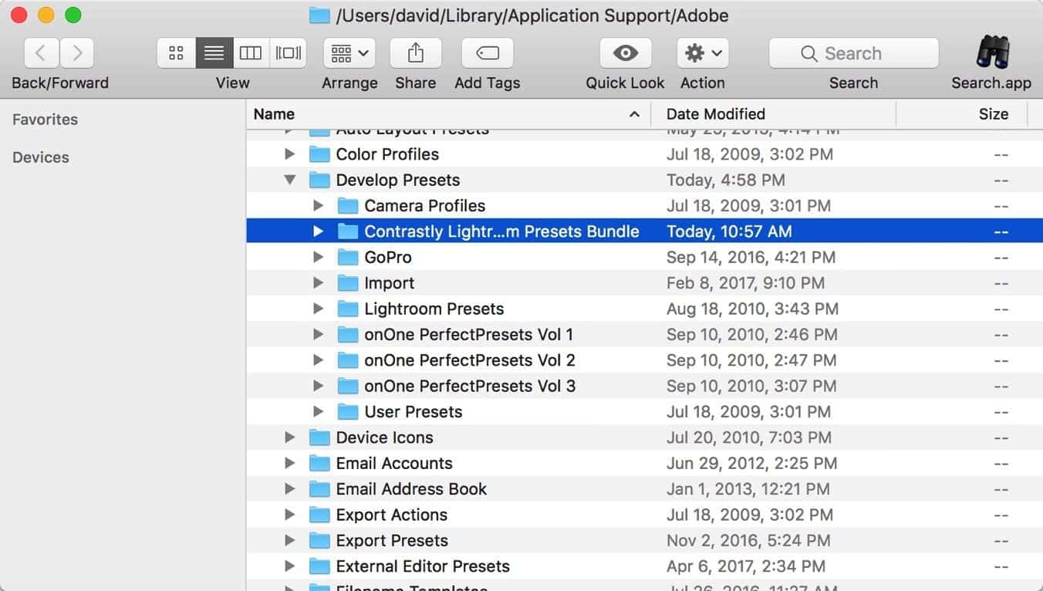Click the sort direction arrow in Name header
1043x591 pixels.
[634, 114]
